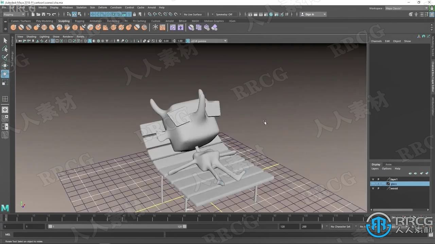Toggle viewport grid display icon
This screenshot has height=244, width=435.
click(x=53, y=41)
